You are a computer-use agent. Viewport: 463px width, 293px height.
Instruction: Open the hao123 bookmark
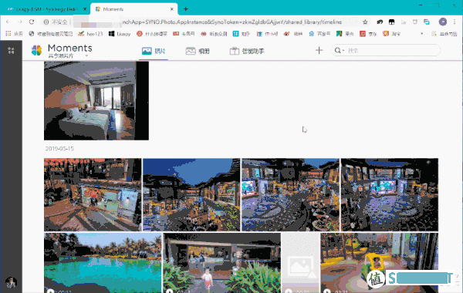[90, 34]
